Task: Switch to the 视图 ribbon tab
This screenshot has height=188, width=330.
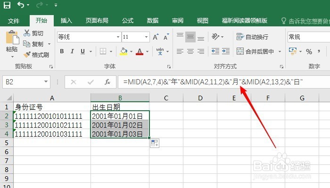Action: 202,20
